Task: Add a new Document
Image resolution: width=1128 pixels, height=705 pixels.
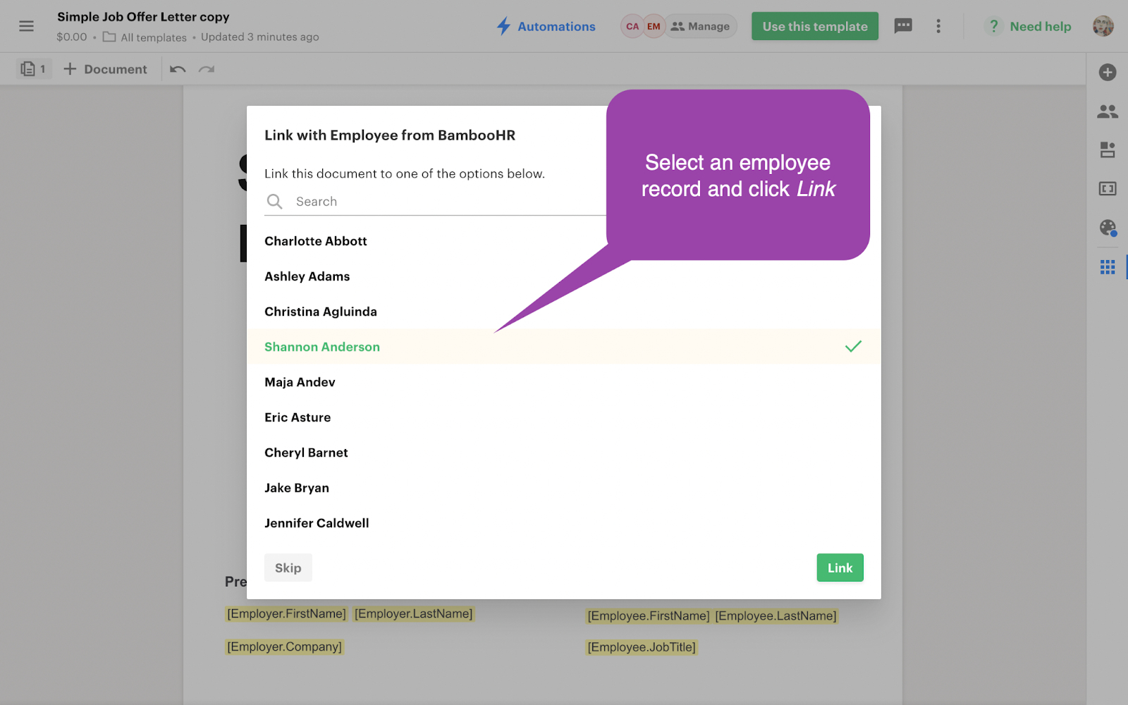Action: point(105,69)
